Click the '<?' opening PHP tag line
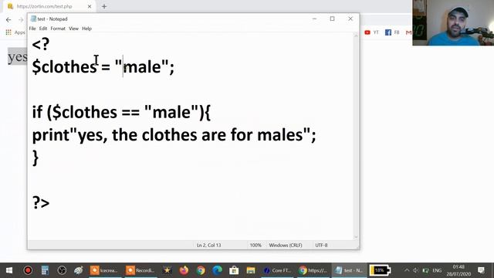 point(41,44)
